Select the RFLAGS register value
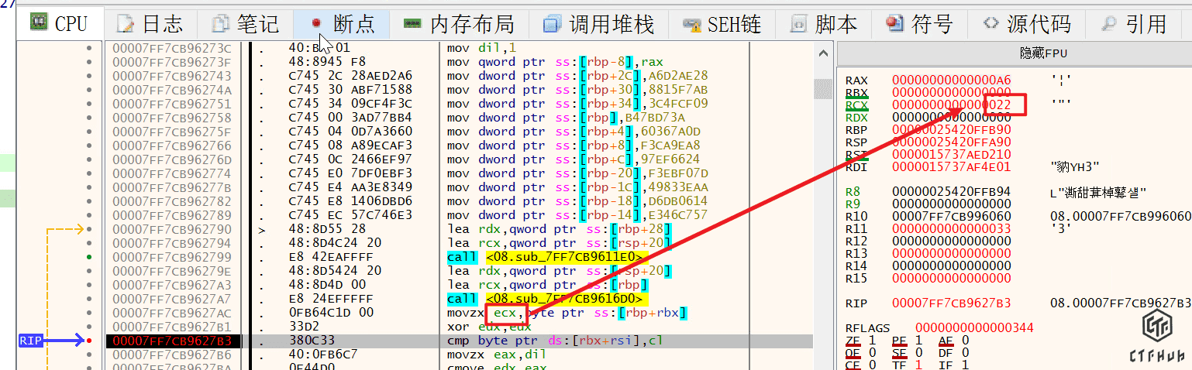Image resolution: width=1192 pixels, height=370 pixels. [973, 327]
